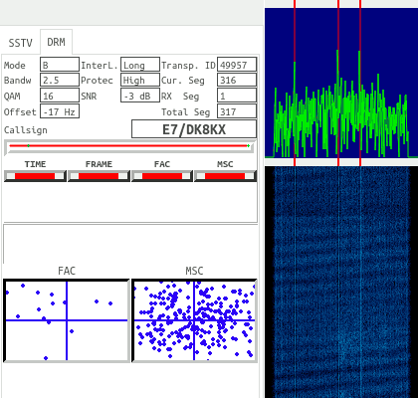Screen dimensions: 418x398
Task: Click the Bandw field showing 2.5
Action: coord(60,80)
